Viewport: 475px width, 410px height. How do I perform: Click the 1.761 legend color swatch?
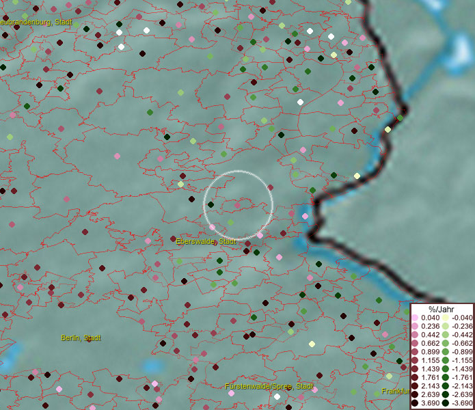[415, 378]
